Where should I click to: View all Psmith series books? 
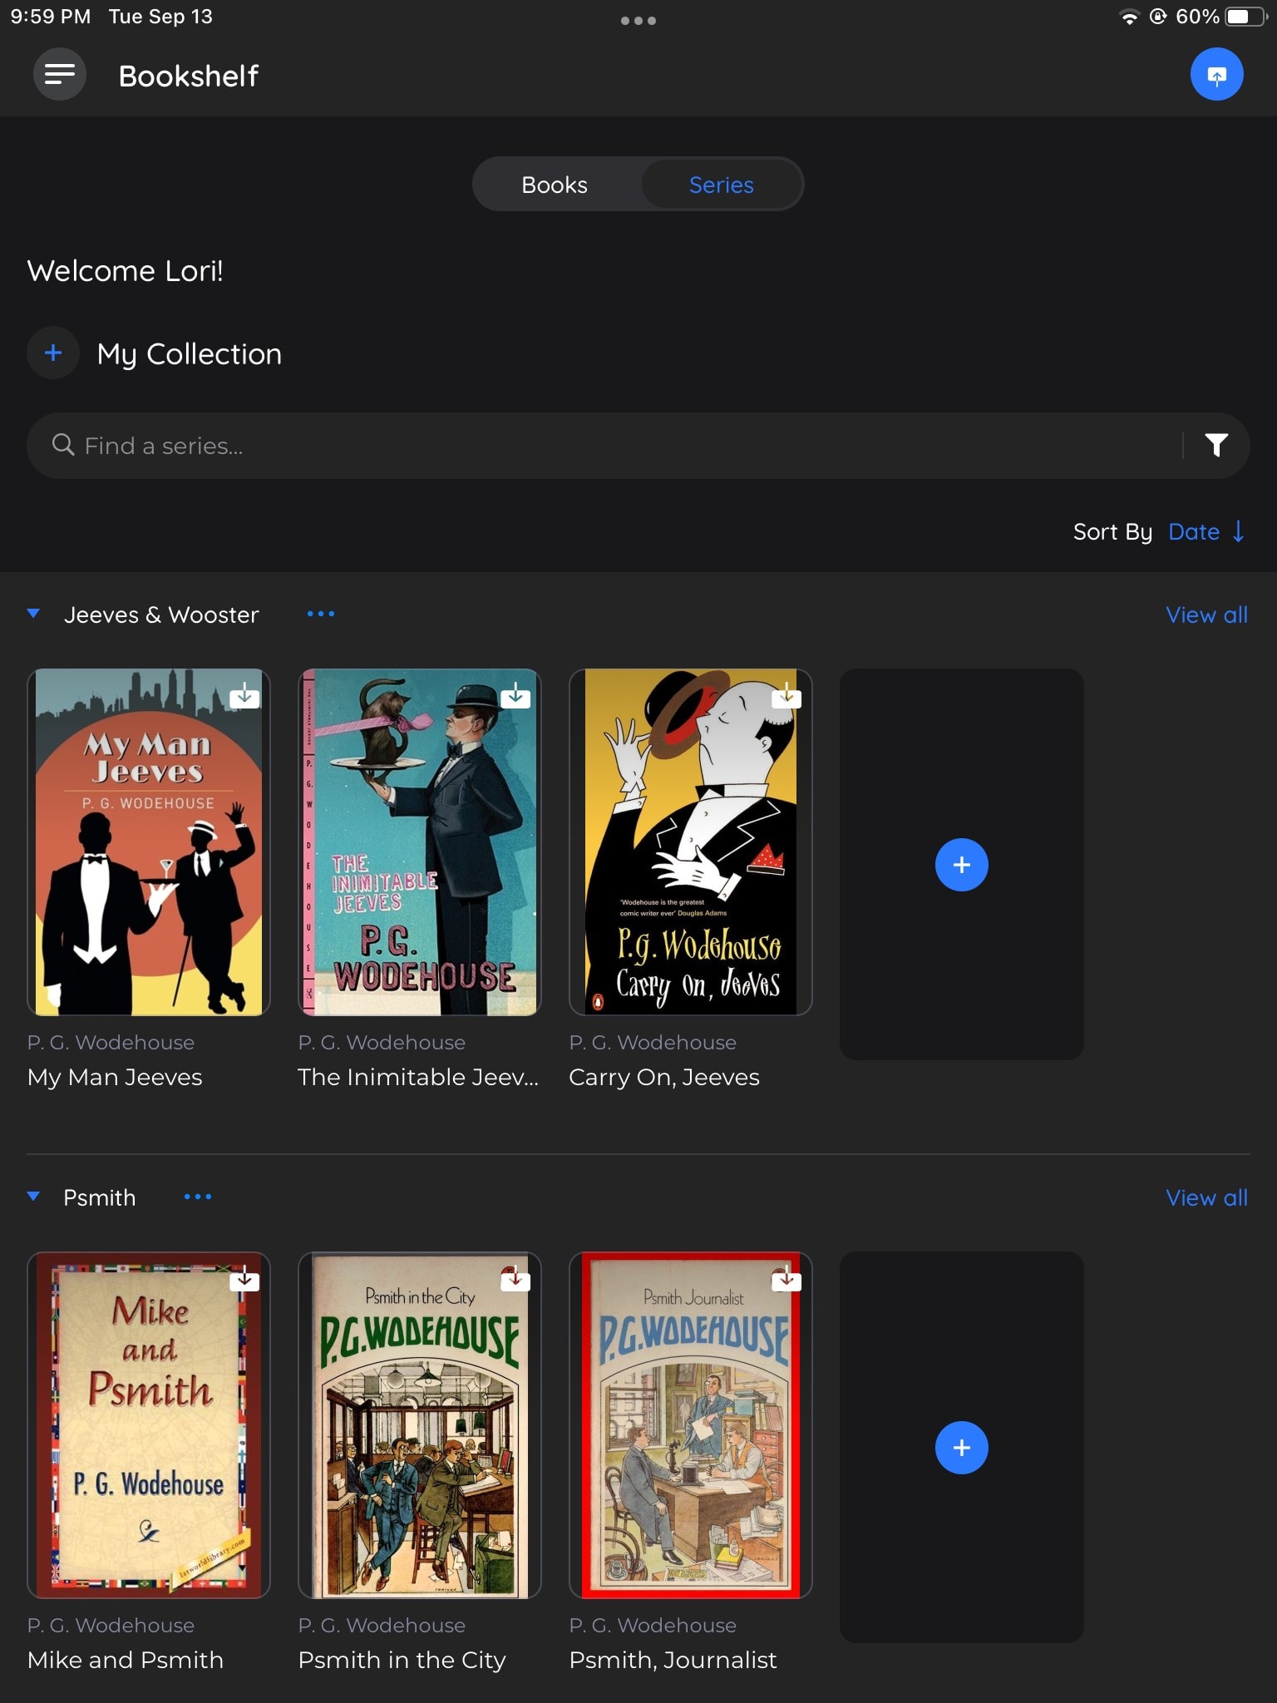(1206, 1197)
